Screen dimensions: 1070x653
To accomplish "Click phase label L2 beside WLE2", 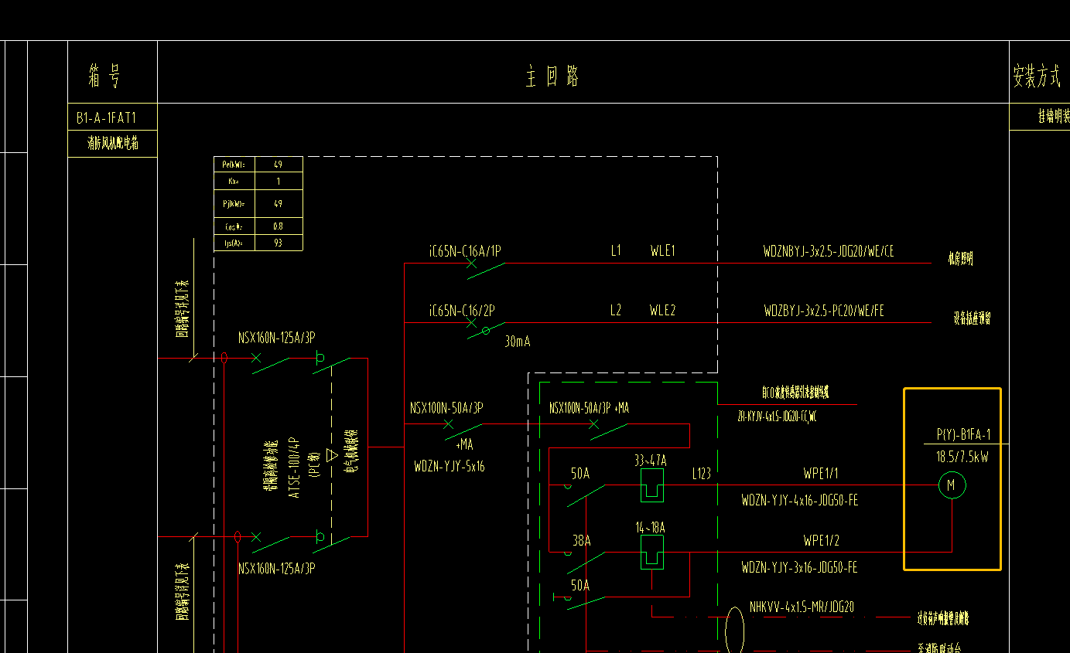I will pyautogui.click(x=616, y=311).
